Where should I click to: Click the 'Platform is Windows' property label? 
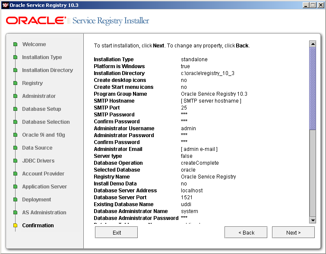pyautogui.click(x=119, y=66)
